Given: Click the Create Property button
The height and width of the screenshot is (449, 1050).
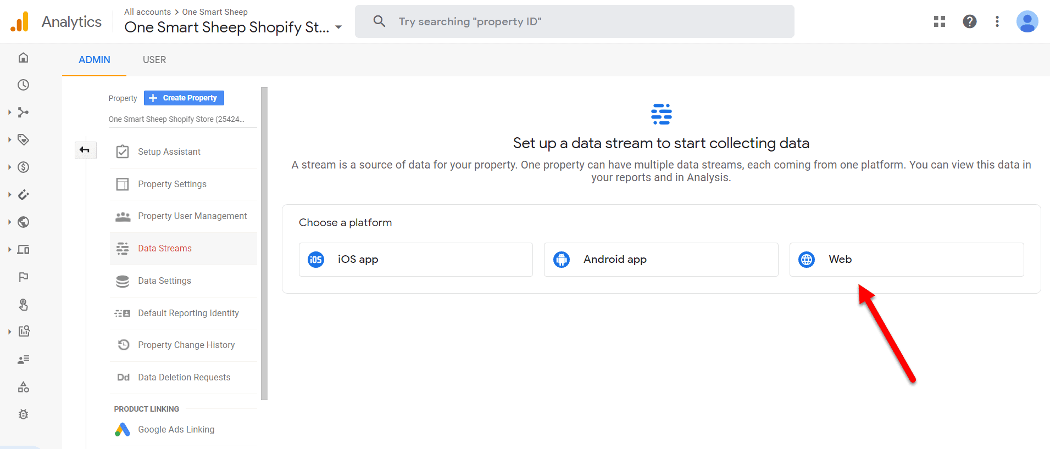Looking at the screenshot, I should point(184,98).
